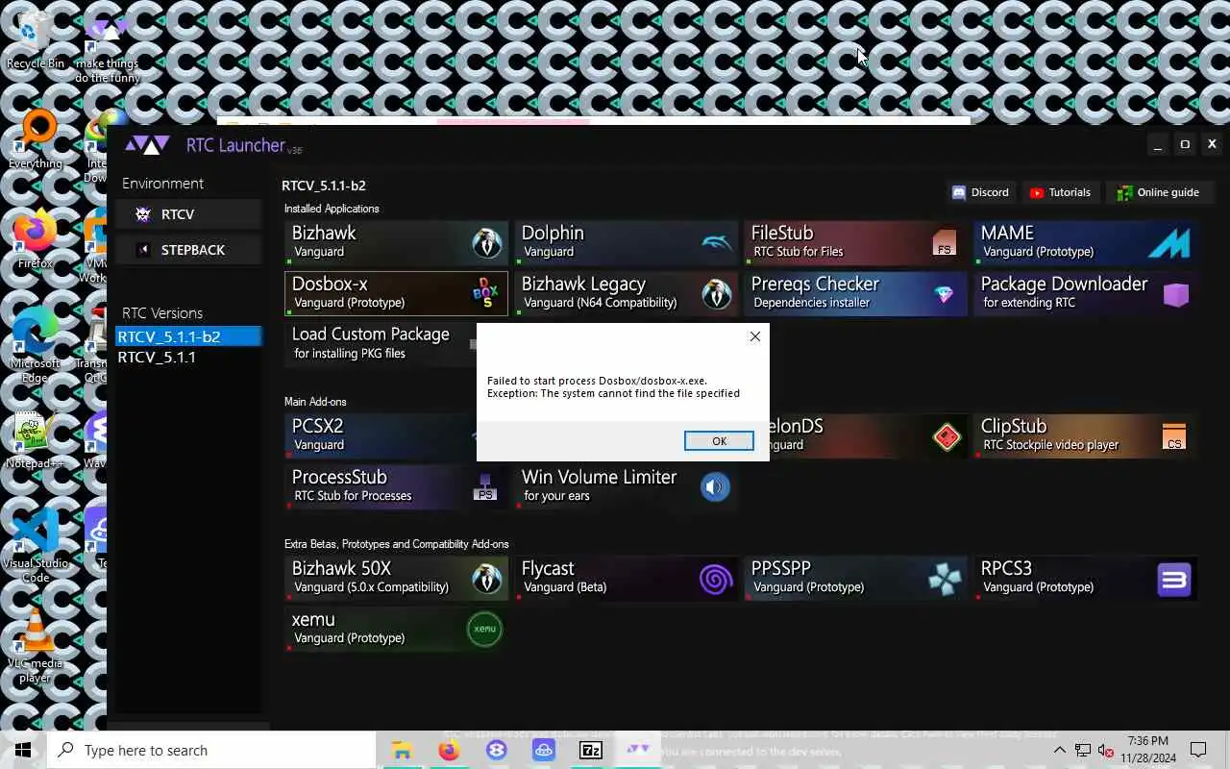Click the taskbar search box
This screenshot has width=1230, height=769.
pyautogui.click(x=211, y=750)
